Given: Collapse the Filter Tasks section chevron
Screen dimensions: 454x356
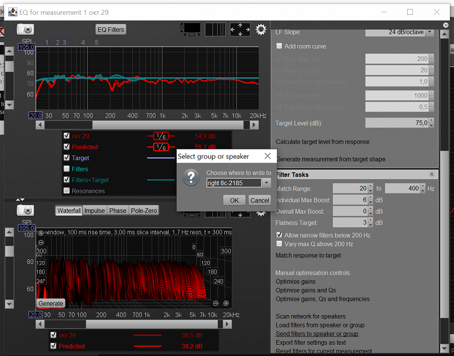Looking at the screenshot, I should (x=432, y=174).
